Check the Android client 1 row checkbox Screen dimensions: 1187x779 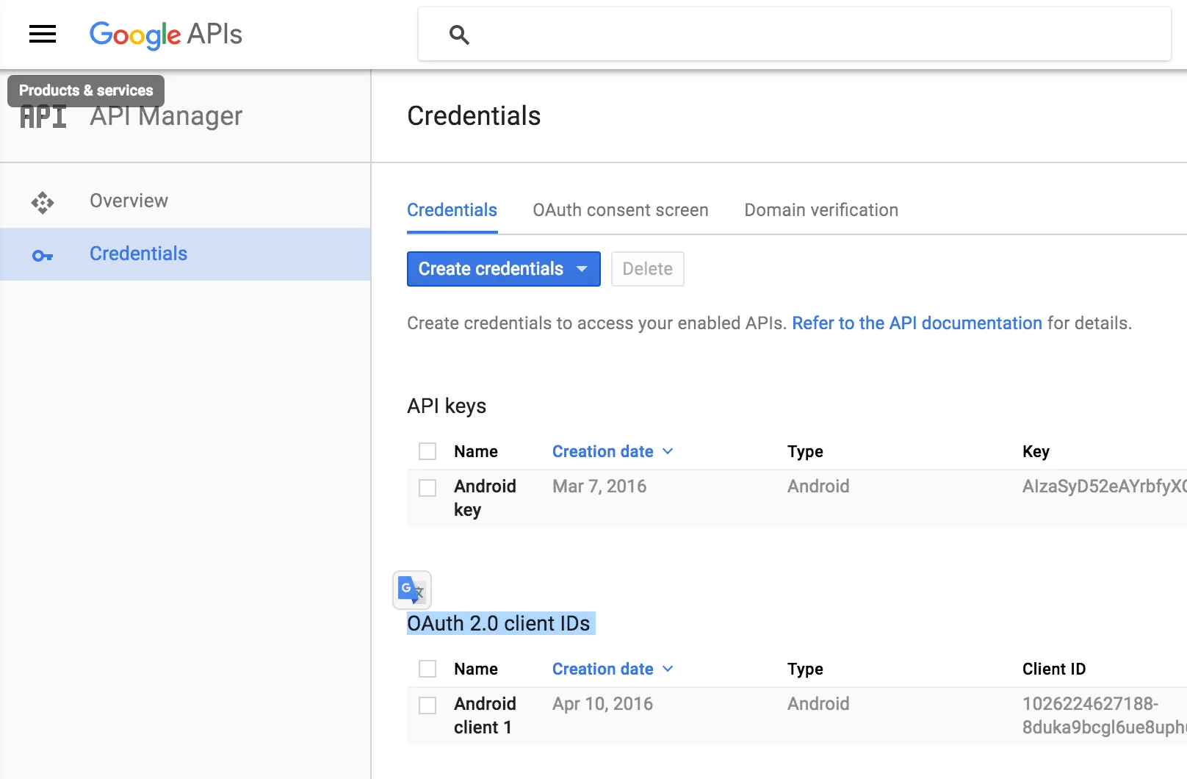(x=427, y=705)
